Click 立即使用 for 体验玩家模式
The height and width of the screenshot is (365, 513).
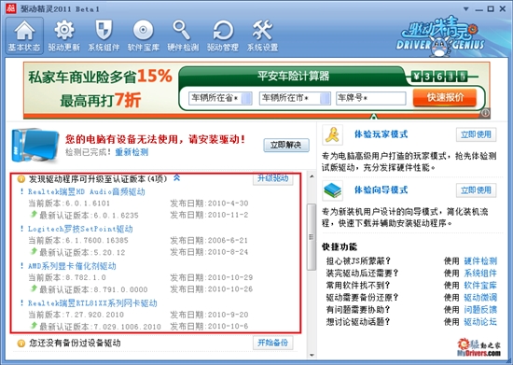pyautogui.click(x=476, y=134)
